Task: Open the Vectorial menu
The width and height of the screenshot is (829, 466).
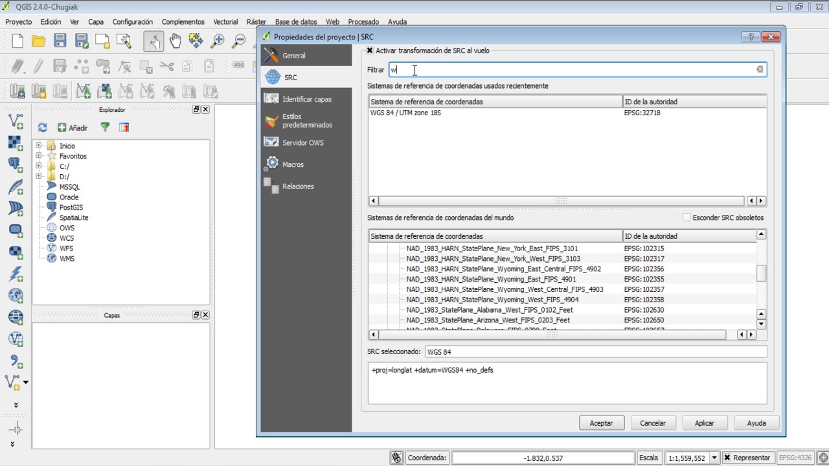Action: pyautogui.click(x=225, y=22)
